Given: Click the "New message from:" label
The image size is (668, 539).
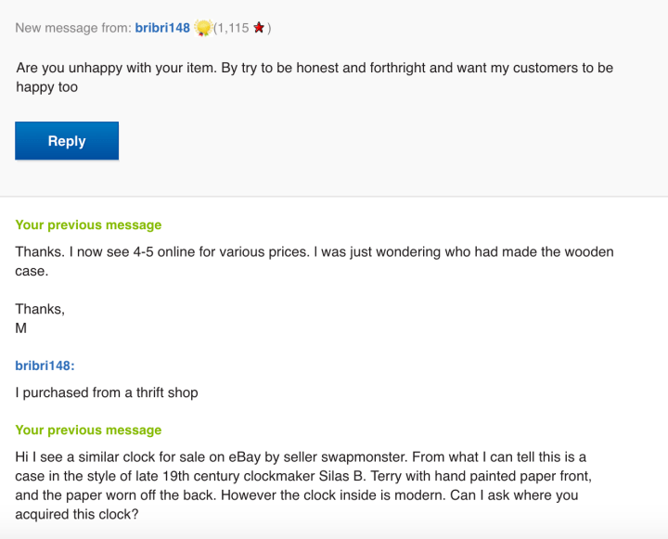Looking at the screenshot, I should pyautogui.click(x=72, y=28).
